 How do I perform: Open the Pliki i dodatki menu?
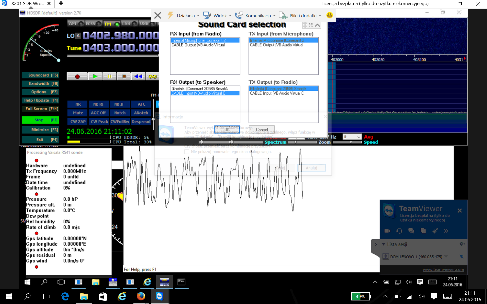point(300,15)
